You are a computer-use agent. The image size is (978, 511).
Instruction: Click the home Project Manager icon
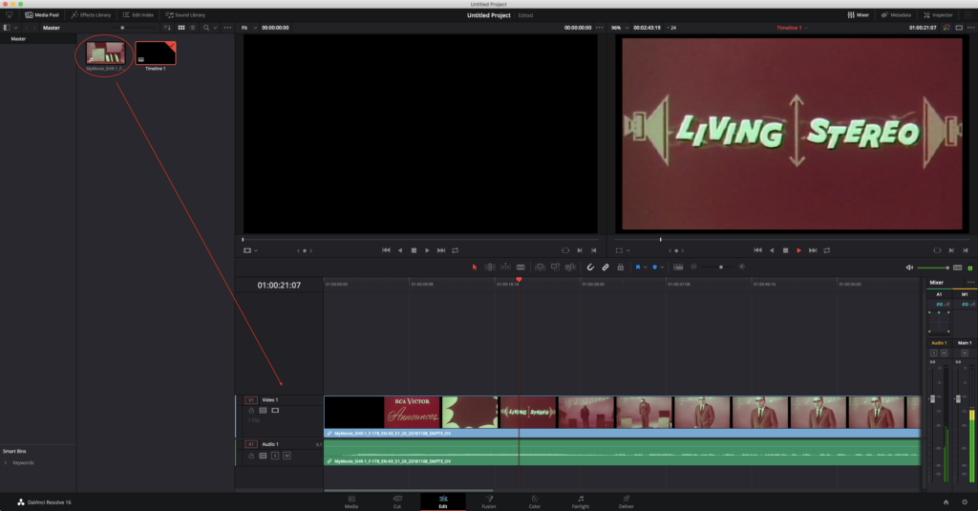pos(946,502)
